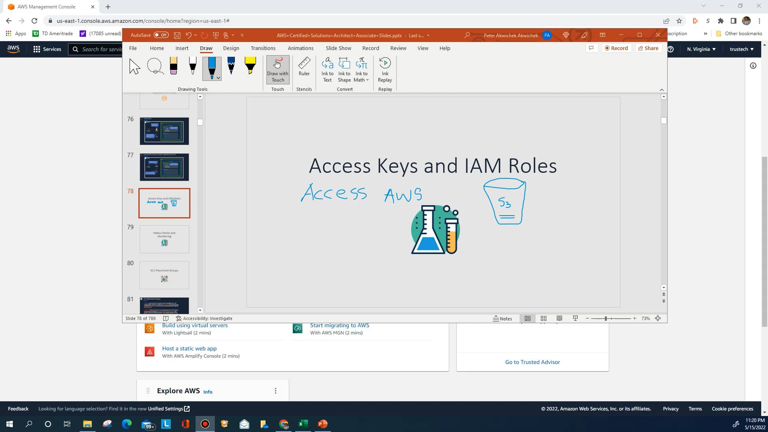Viewport: 768px width, 432px height.
Task: Select the Lasso selection tool
Action: click(156, 67)
